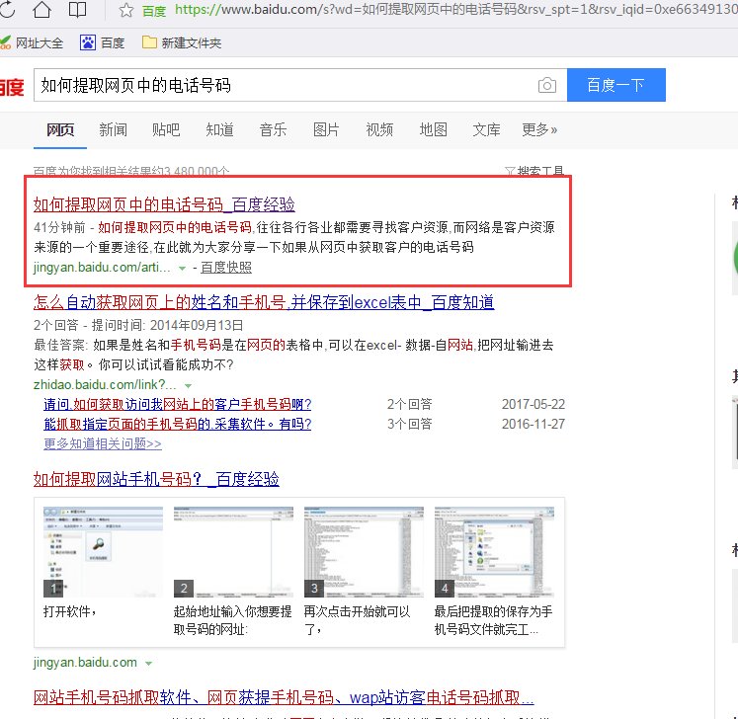Switch to the 知道 tab
The image size is (738, 719).
[x=219, y=129]
